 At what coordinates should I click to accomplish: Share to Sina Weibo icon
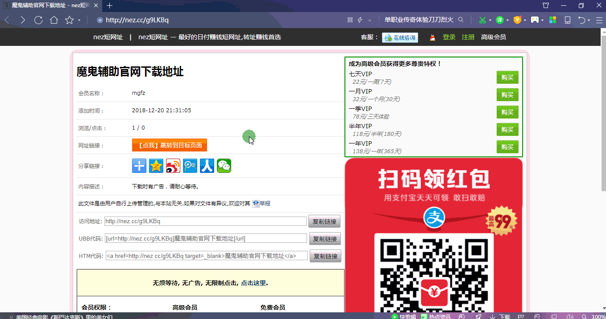tap(173, 166)
